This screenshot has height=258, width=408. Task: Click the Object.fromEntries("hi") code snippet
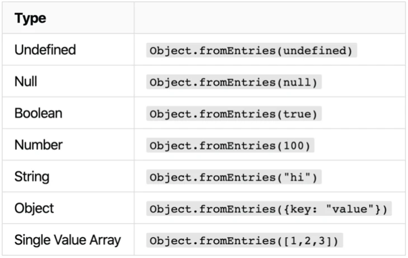tap(234, 177)
